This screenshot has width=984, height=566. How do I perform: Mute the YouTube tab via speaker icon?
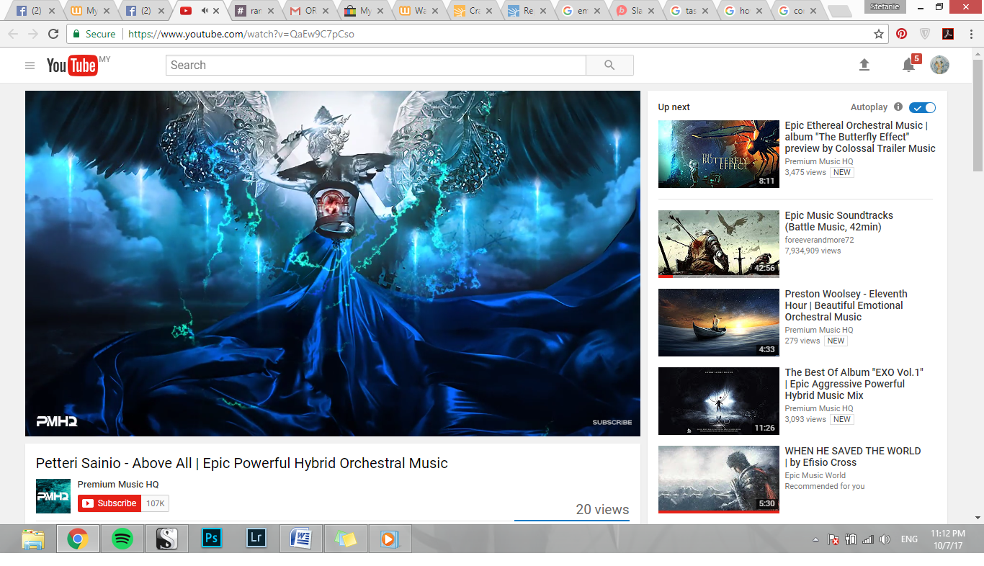(205, 11)
